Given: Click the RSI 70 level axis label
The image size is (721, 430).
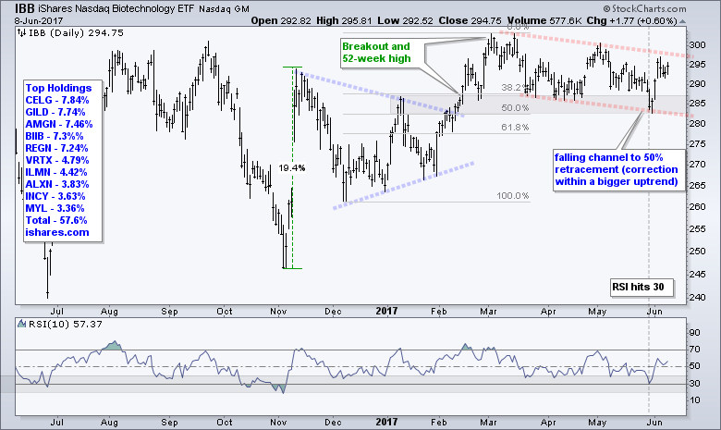Looking at the screenshot, I should pos(694,350).
